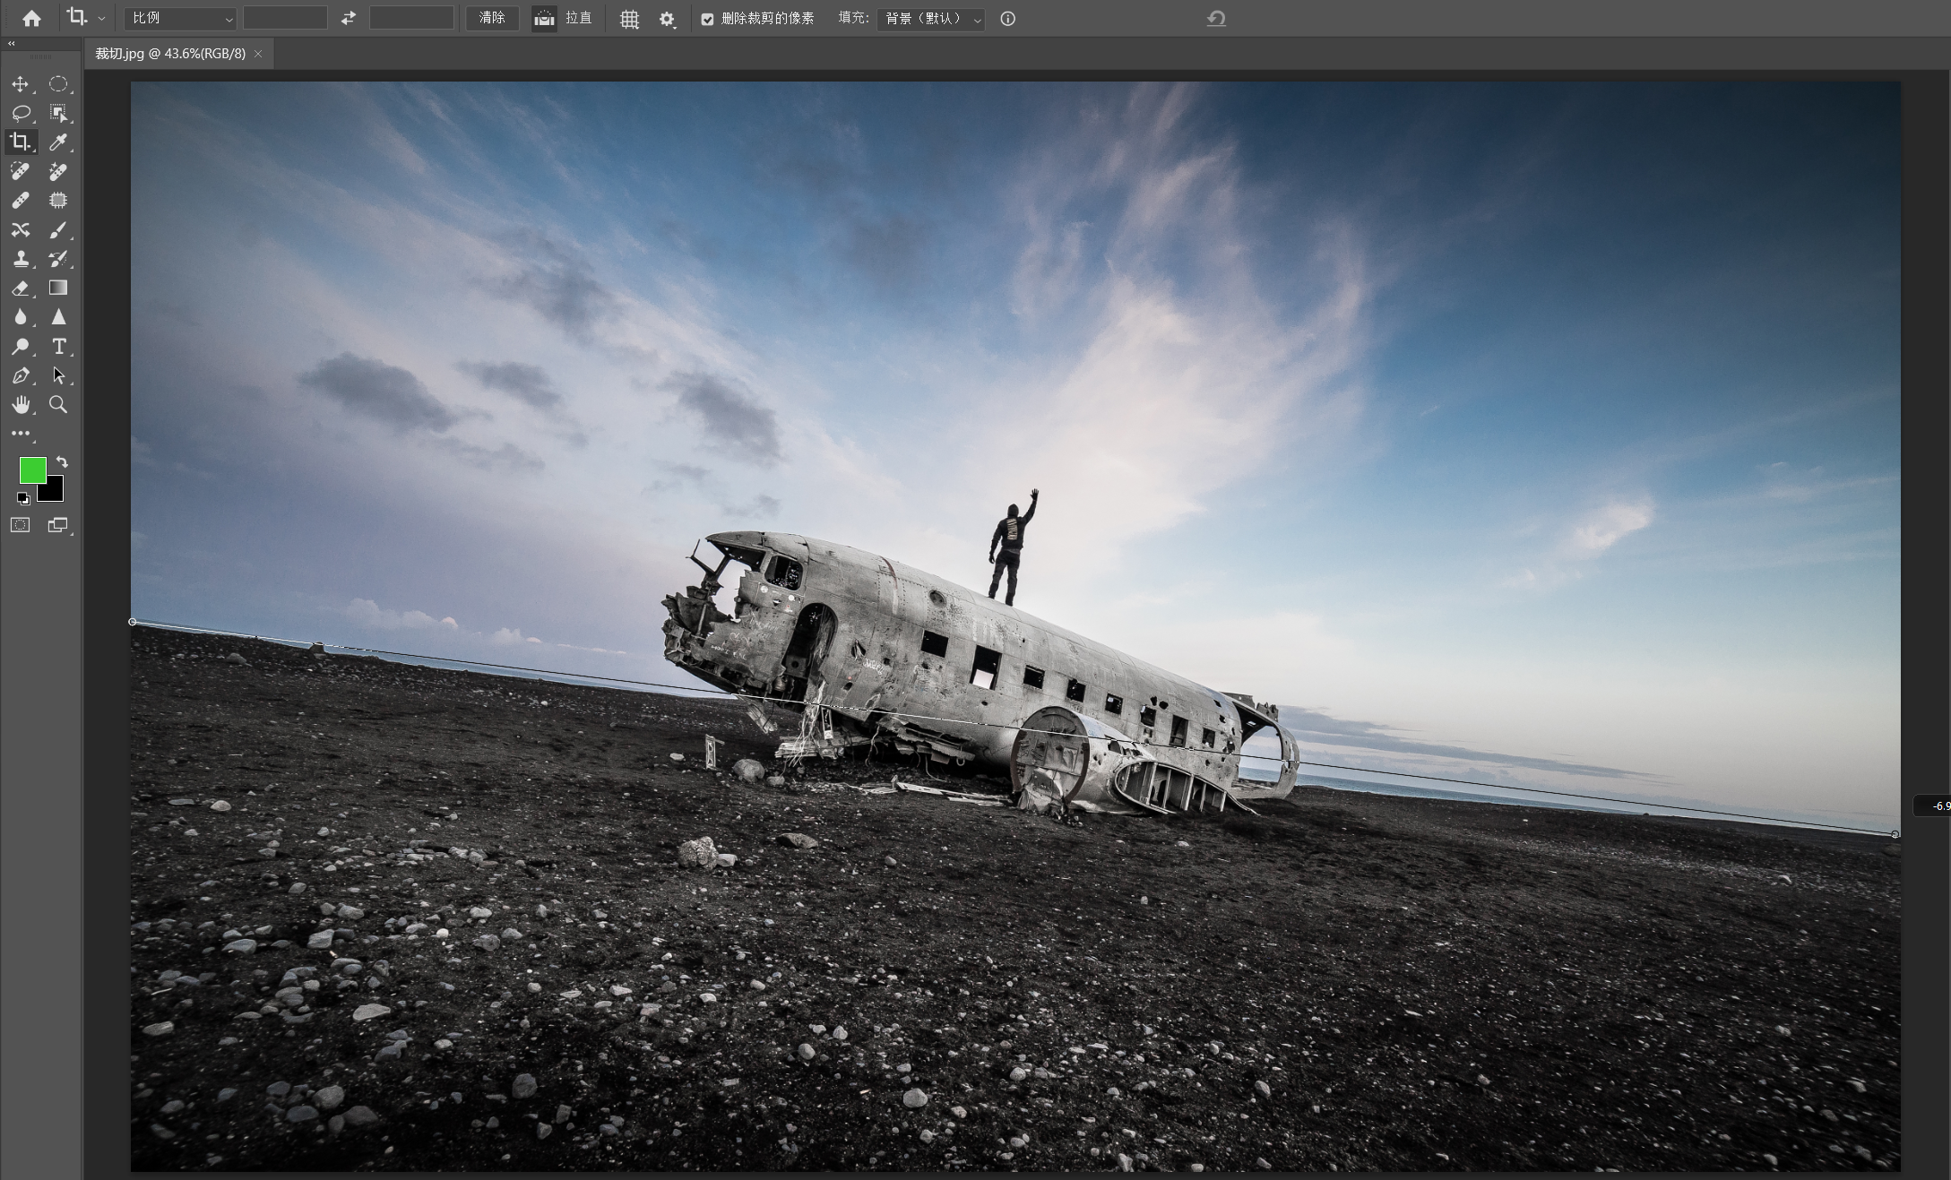The width and height of the screenshot is (1951, 1180).
Task: Select the Pen tool
Action: [20, 375]
